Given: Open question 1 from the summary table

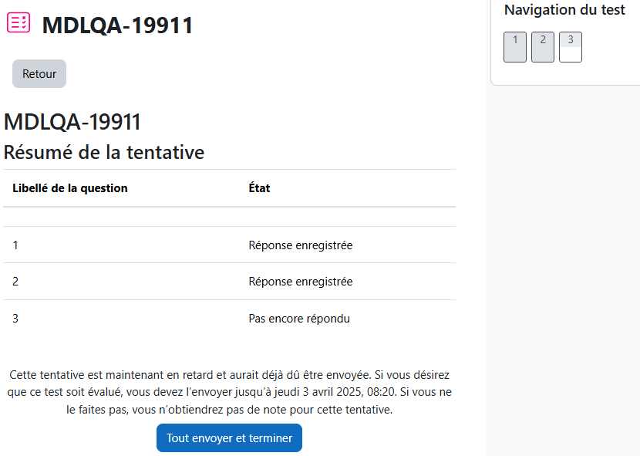Looking at the screenshot, I should tap(15, 245).
